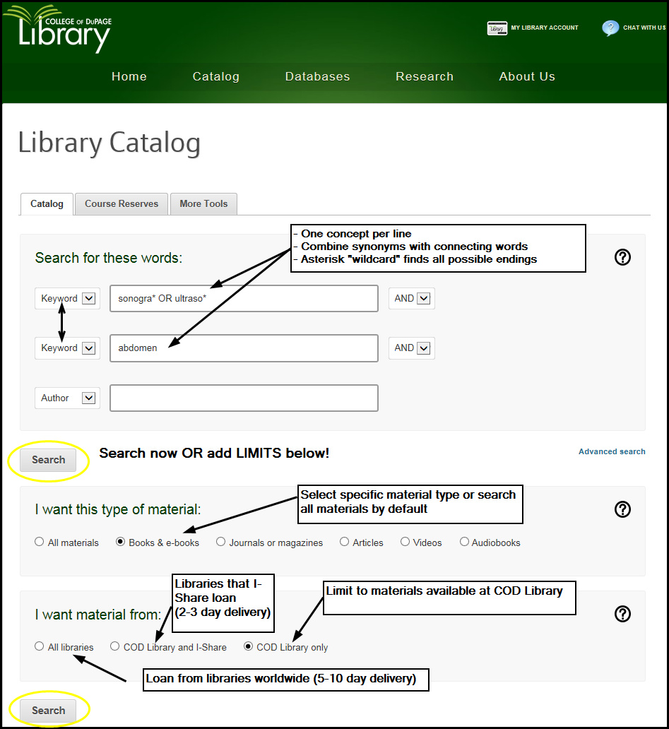The height and width of the screenshot is (729, 669).
Task: Expand the Author search type dropdown
Action: pos(67,398)
